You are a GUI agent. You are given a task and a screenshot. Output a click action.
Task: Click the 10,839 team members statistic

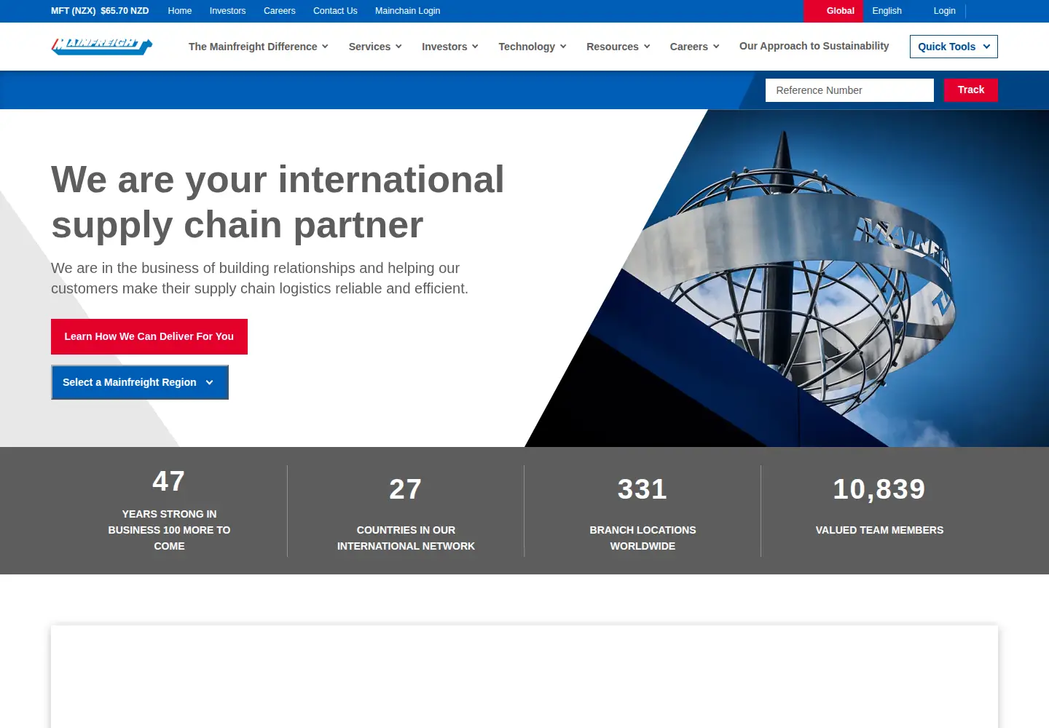(879, 506)
